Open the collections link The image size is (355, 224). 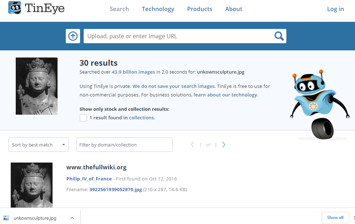(x=142, y=118)
